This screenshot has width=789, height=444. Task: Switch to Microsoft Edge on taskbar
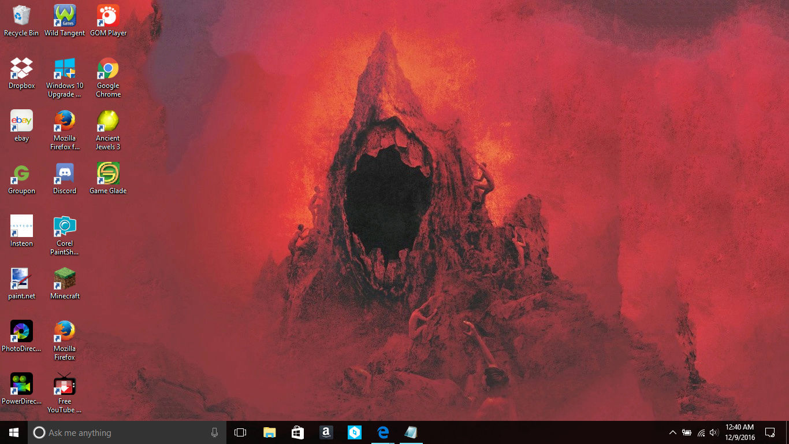382,432
